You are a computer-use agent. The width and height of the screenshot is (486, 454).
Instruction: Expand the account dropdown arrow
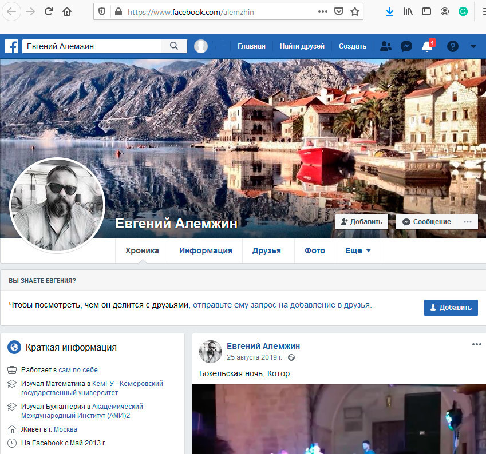[473, 46]
